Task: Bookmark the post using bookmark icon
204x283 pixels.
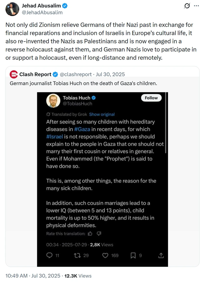Action: 133,255
